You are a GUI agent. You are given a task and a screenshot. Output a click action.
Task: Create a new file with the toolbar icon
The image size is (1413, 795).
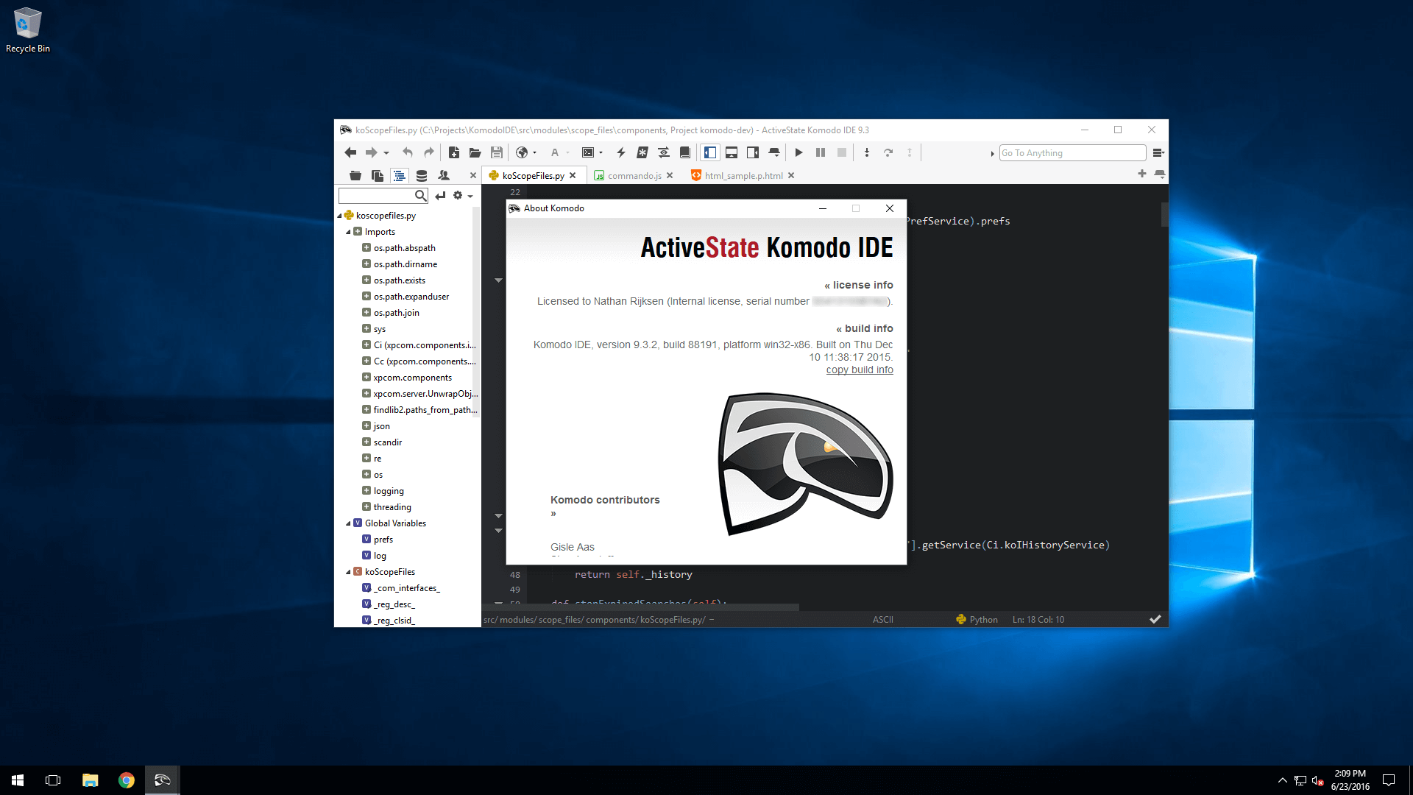(454, 152)
